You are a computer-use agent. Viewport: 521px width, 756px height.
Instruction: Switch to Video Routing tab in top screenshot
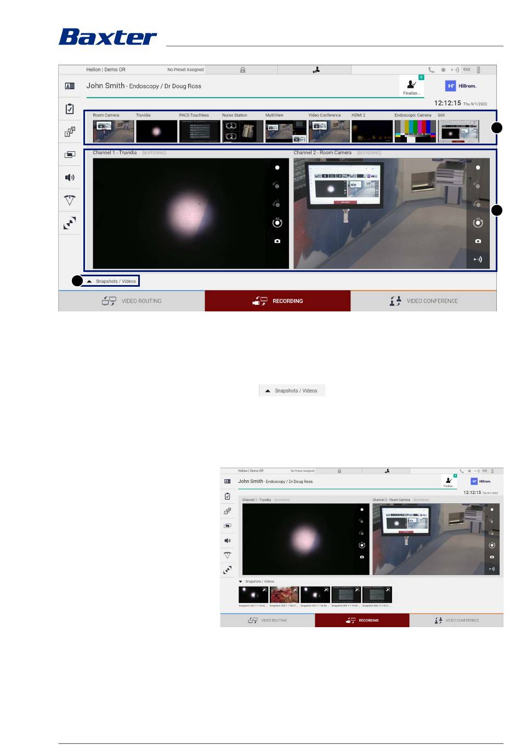click(132, 301)
